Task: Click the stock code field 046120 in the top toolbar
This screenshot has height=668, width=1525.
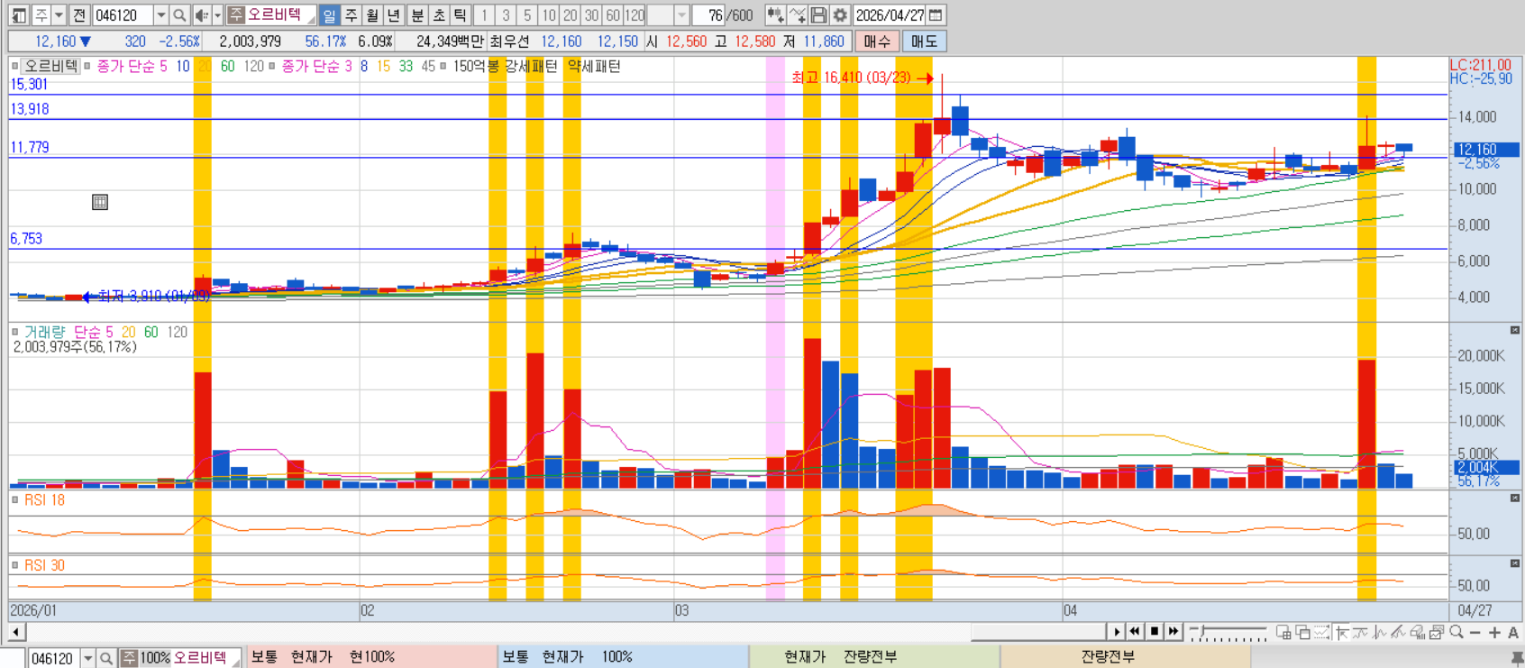Action: (x=121, y=15)
